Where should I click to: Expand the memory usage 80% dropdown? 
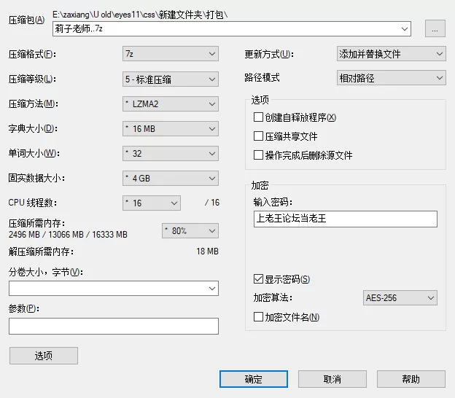click(190, 230)
